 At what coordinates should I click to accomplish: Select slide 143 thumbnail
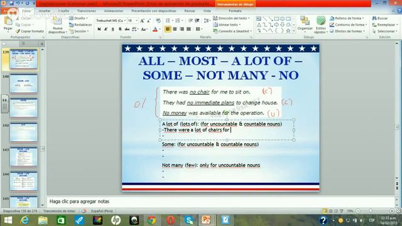point(24,157)
